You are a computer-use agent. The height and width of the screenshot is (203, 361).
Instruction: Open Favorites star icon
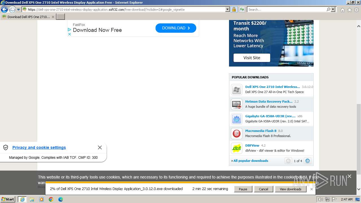349,10
